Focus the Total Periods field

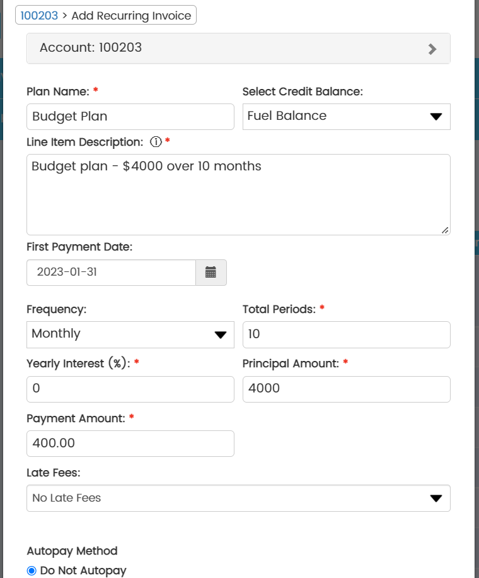click(346, 334)
